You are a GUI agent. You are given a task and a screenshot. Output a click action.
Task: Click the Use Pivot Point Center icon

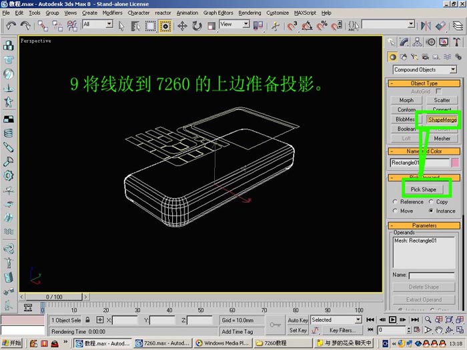point(258,26)
